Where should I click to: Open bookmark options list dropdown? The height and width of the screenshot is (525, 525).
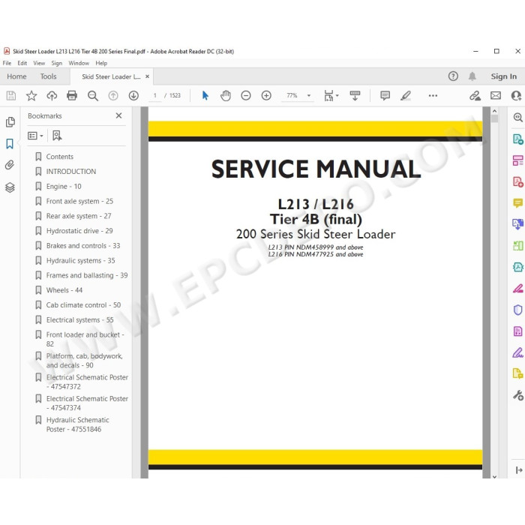pos(35,136)
